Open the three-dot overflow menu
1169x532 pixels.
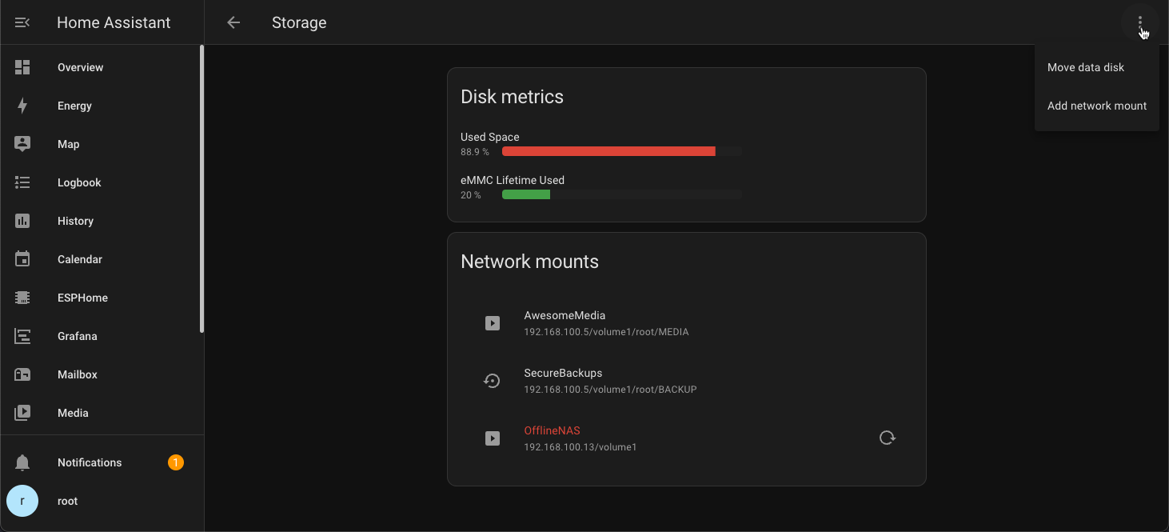coord(1140,22)
